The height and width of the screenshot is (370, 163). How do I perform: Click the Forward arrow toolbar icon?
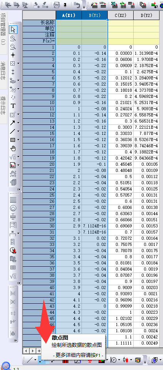[16, 4]
